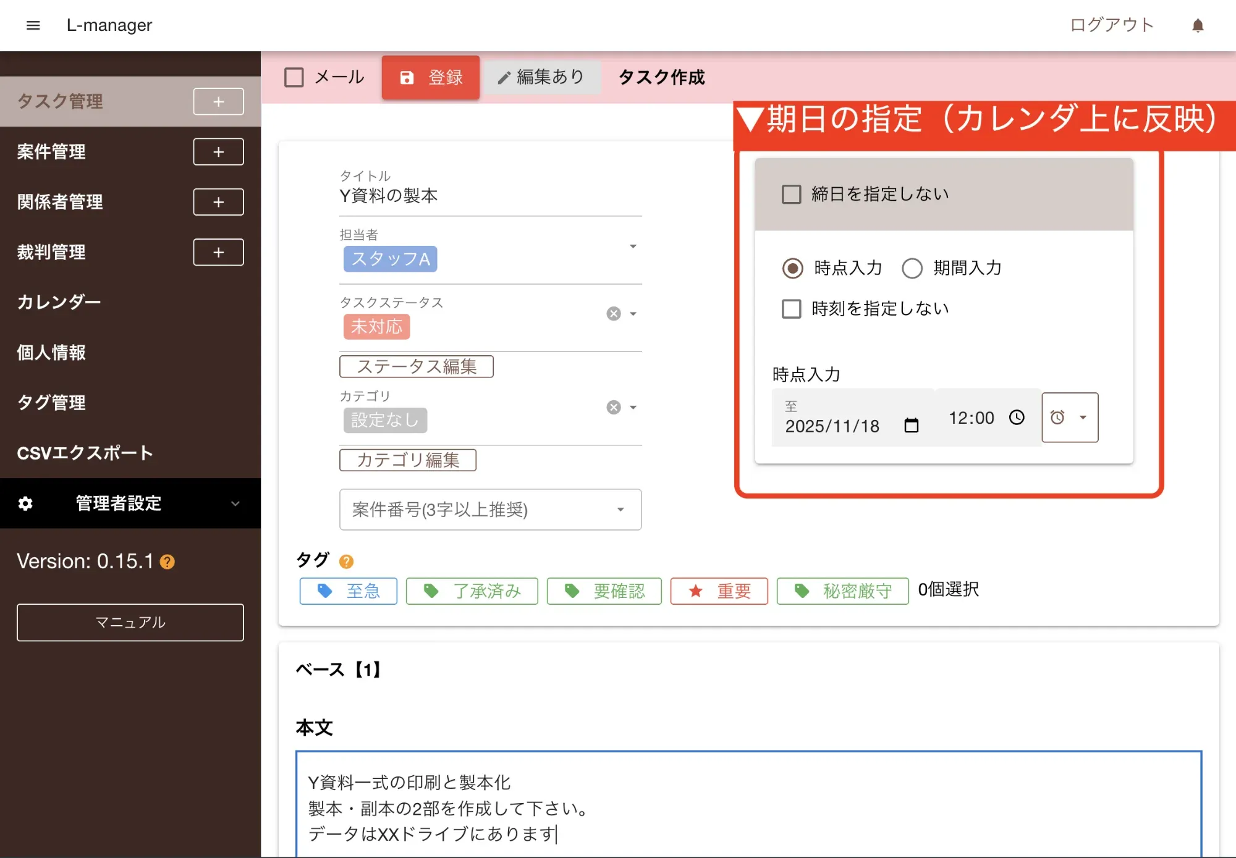Screen dimensions: 1236x858
Task: Open the 担当者 dropdown arrow
Action: pos(633,246)
